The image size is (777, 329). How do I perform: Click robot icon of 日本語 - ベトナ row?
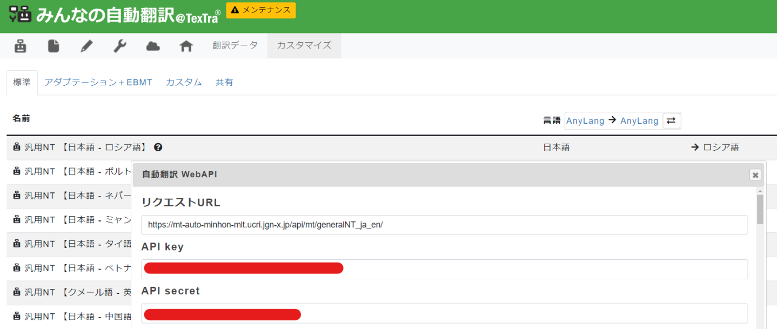17,268
